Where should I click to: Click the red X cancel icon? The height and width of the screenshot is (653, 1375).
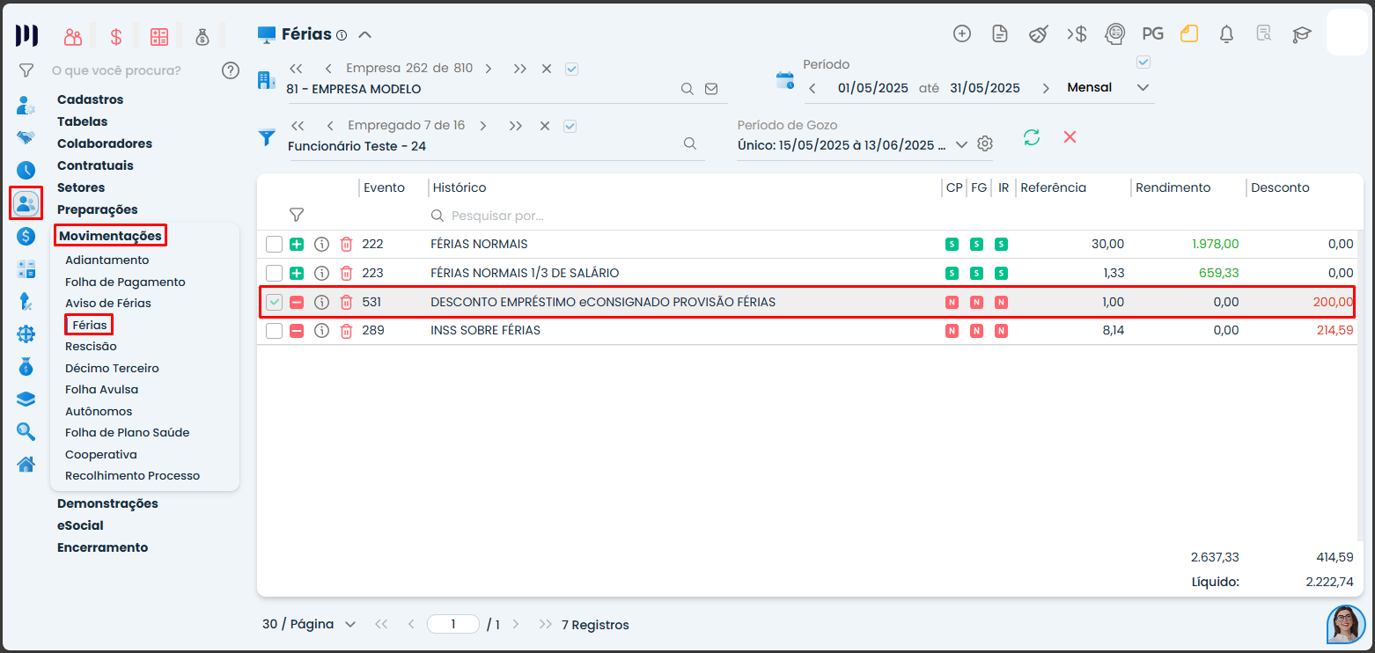click(x=1070, y=137)
